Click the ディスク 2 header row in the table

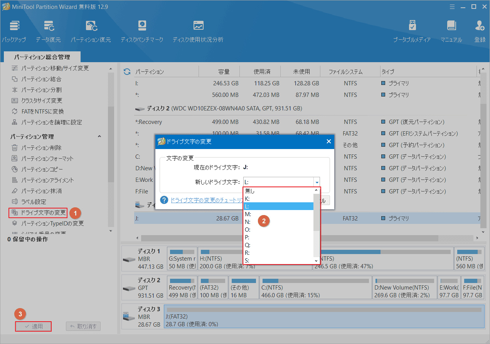click(307, 108)
